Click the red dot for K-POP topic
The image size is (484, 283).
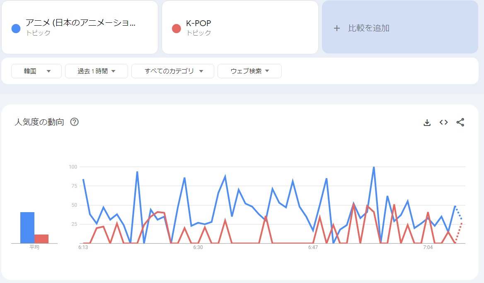tap(176, 28)
